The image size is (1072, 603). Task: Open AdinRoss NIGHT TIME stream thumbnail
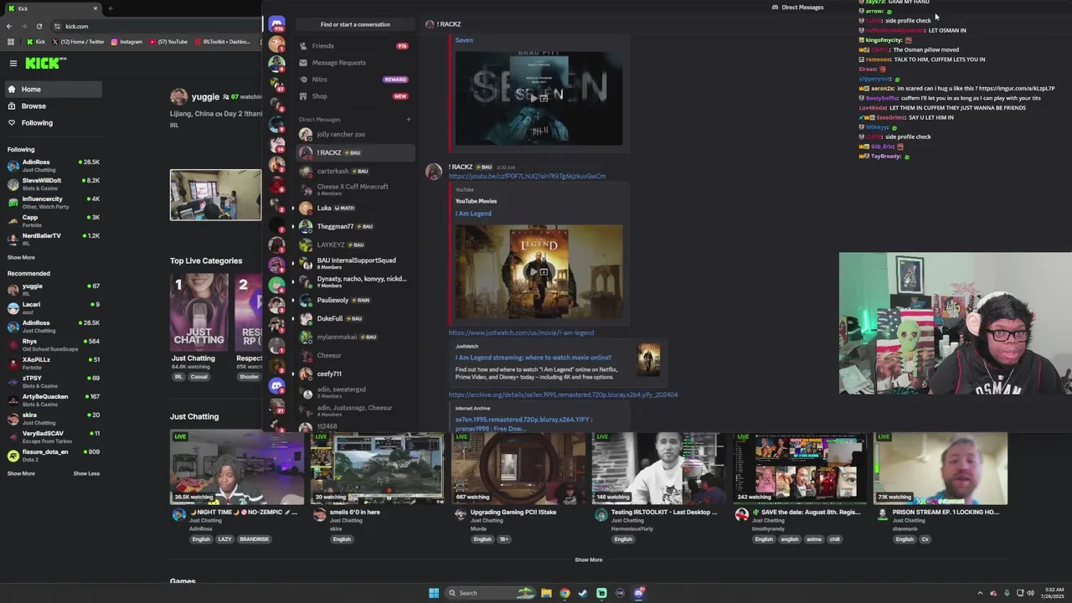236,468
